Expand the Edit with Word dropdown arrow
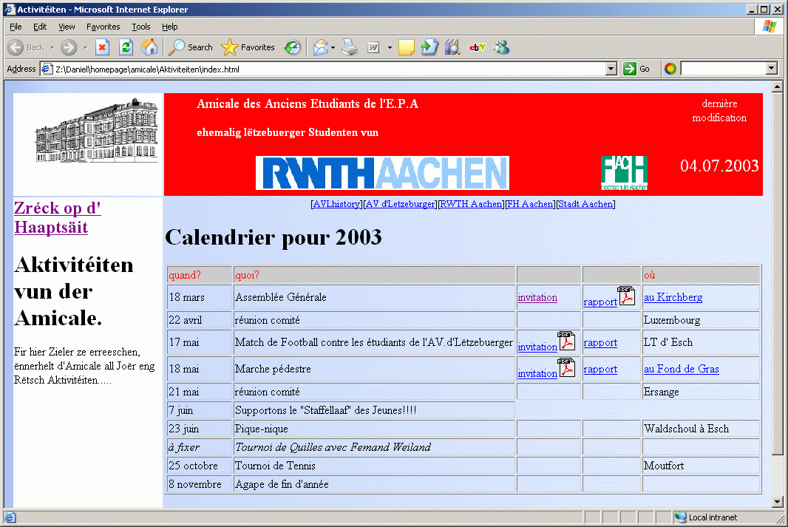The height and width of the screenshot is (527, 788). pyautogui.click(x=390, y=48)
